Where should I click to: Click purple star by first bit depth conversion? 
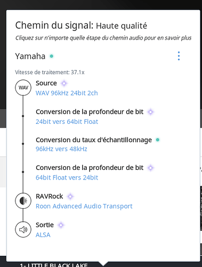pos(151,112)
